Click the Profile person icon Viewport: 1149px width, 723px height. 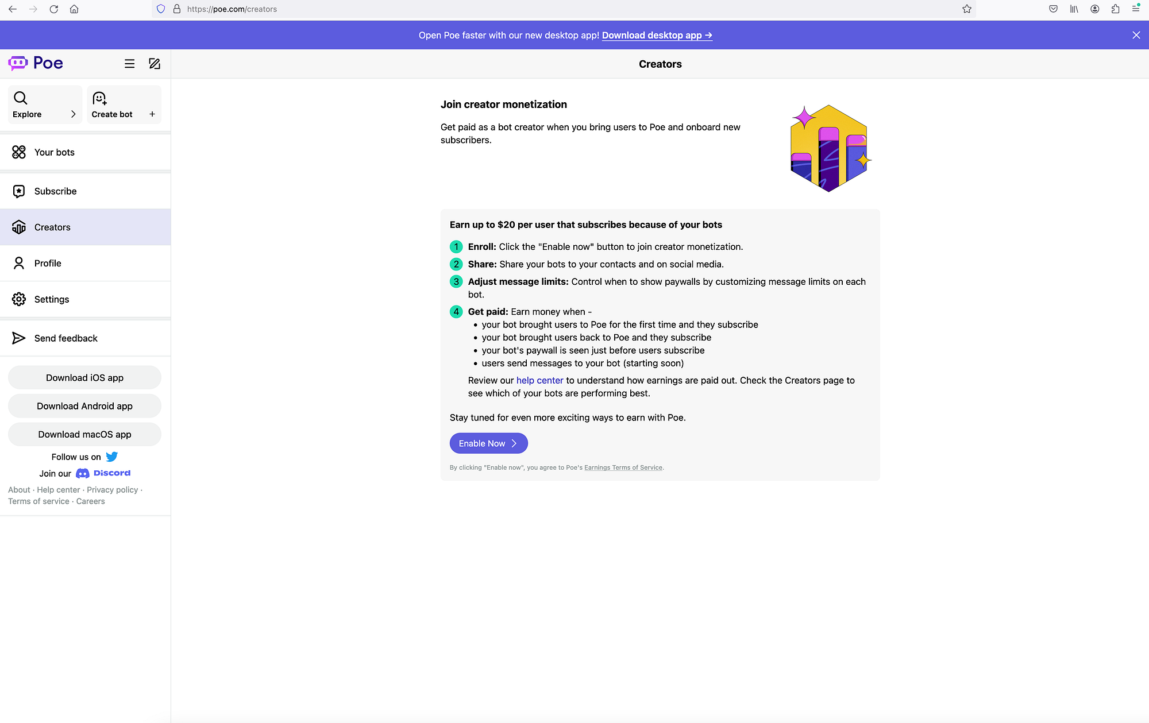[x=19, y=263]
